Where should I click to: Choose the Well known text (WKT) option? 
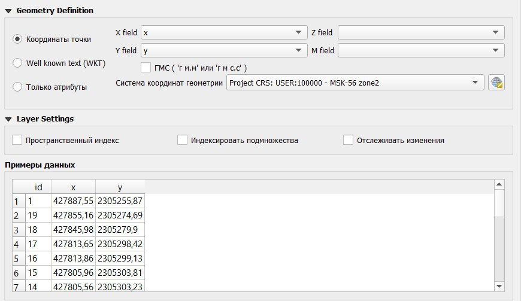coord(17,63)
